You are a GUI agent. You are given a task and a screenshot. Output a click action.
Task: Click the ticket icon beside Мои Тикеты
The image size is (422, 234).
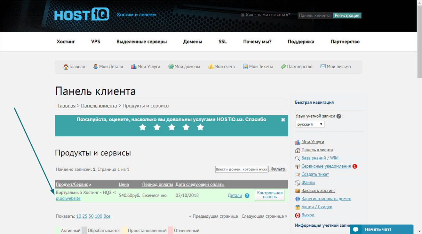click(245, 66)
